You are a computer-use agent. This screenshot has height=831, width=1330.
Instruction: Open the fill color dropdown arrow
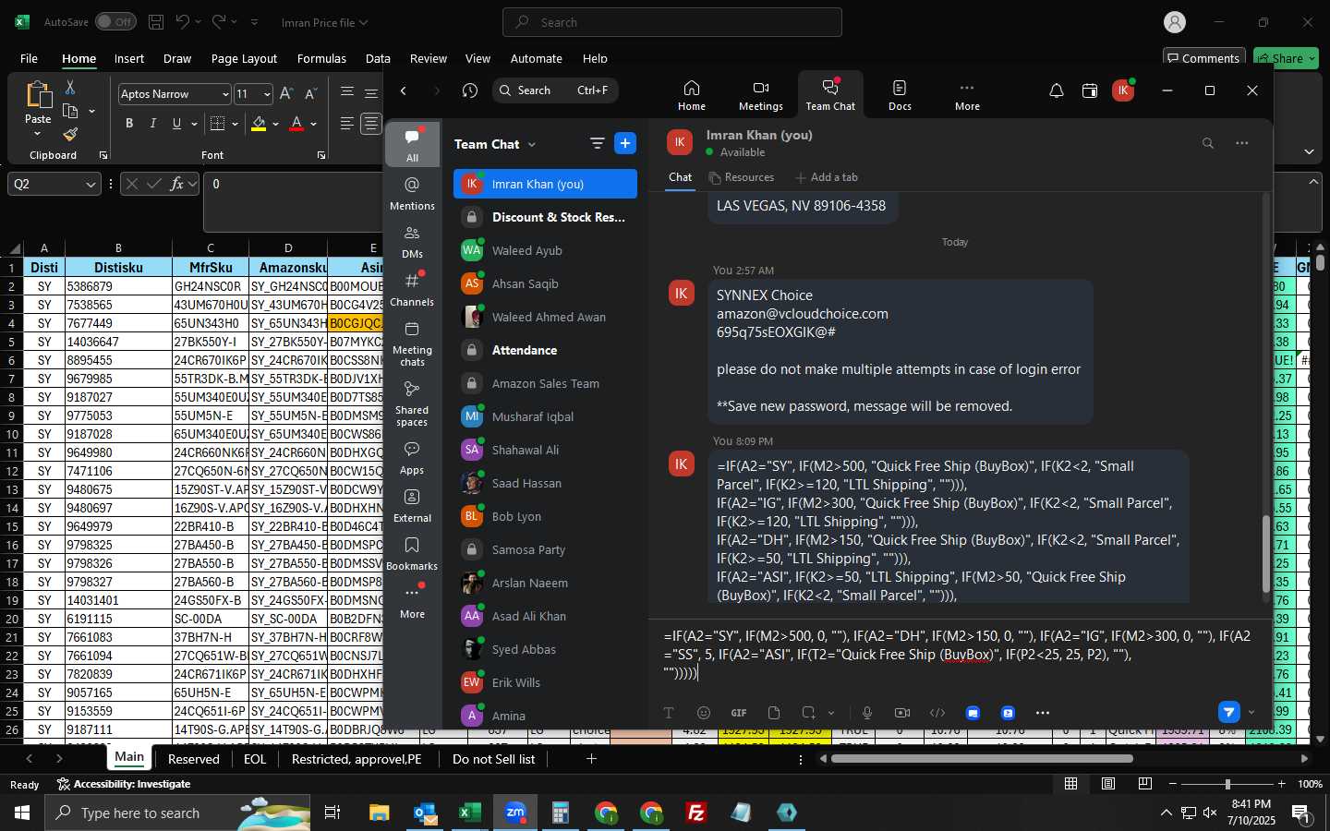pos(275,124)
